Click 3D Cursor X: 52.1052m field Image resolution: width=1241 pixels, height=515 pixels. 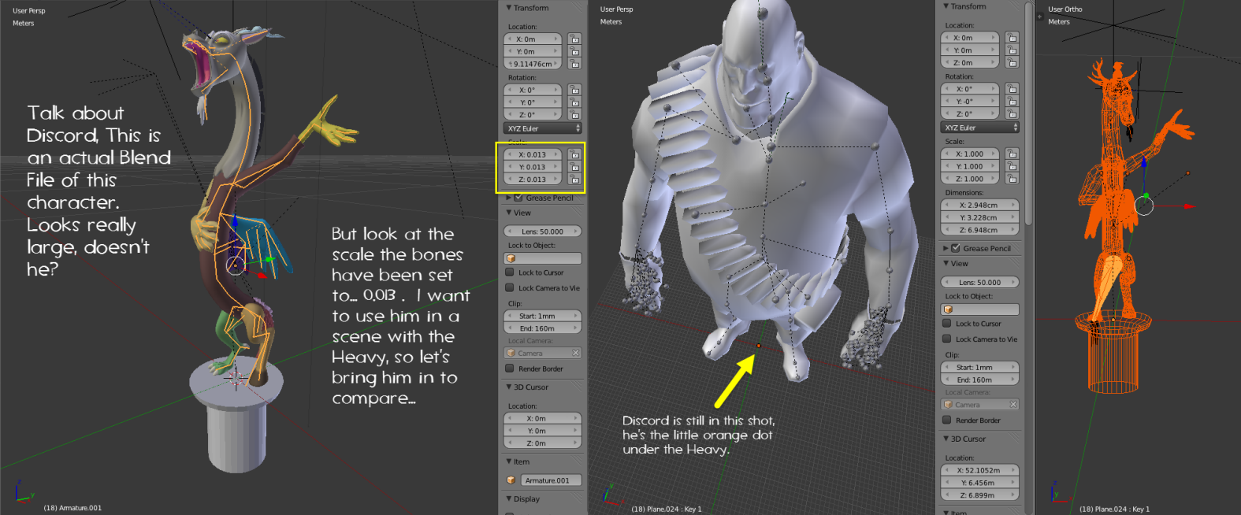980,470
